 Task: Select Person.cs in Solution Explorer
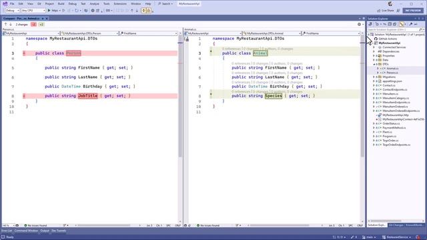pyautogui.click(x=392, y=73)
